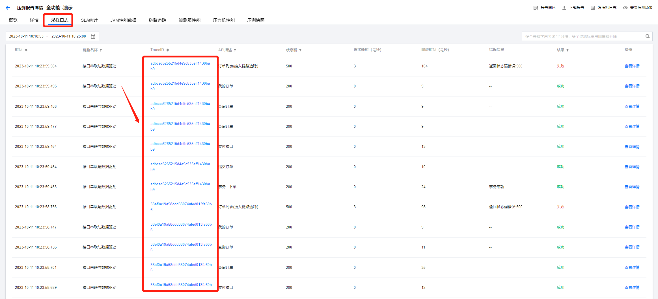Switch to the 链路追踪 tab
Viewport: 658px width, 299px height.
point(158,20)
